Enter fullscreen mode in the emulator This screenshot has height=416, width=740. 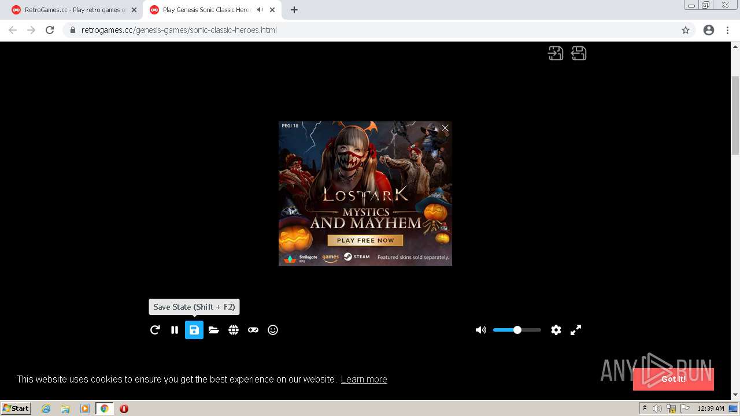(576, 330)
